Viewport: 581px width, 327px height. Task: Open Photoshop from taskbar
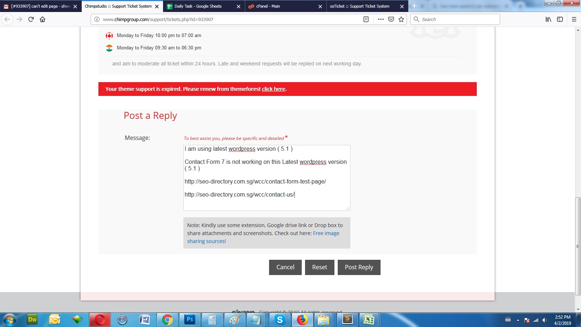[x=190, y=320]
